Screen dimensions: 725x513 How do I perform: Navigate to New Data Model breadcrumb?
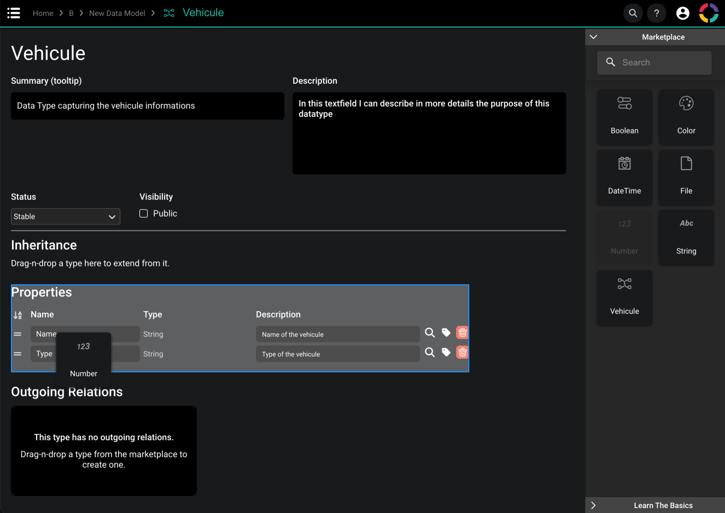(x=117, y=13)
